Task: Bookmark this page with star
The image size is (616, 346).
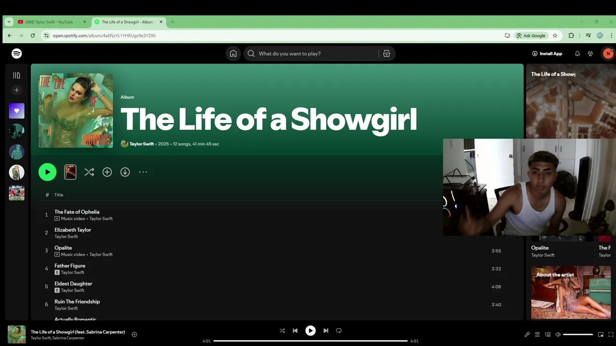Action: [x=555, y=36]
